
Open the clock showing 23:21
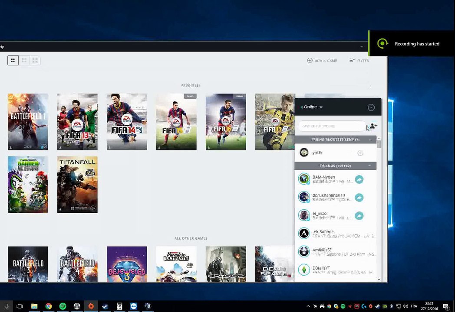point(429,306)
